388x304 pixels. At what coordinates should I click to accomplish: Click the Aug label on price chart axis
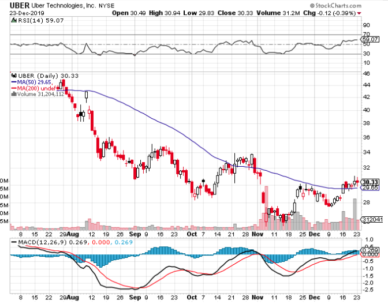click(x=73, y=234)
